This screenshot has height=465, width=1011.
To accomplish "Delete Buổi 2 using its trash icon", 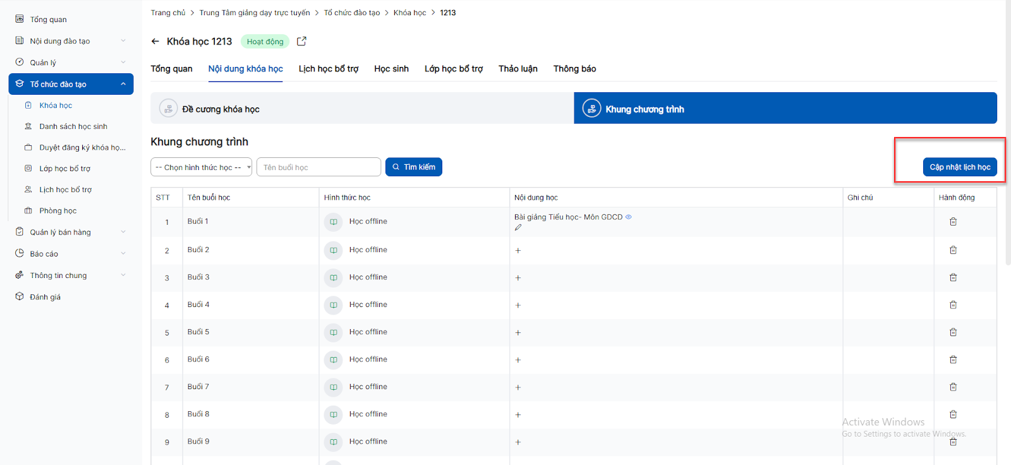I will pyautogui.click(x=953, y=250).
